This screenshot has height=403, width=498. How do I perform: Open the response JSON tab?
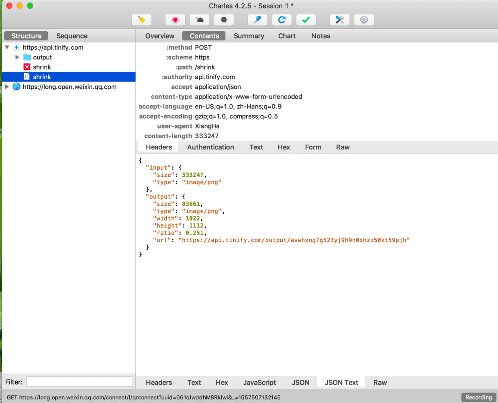[300, 383]
